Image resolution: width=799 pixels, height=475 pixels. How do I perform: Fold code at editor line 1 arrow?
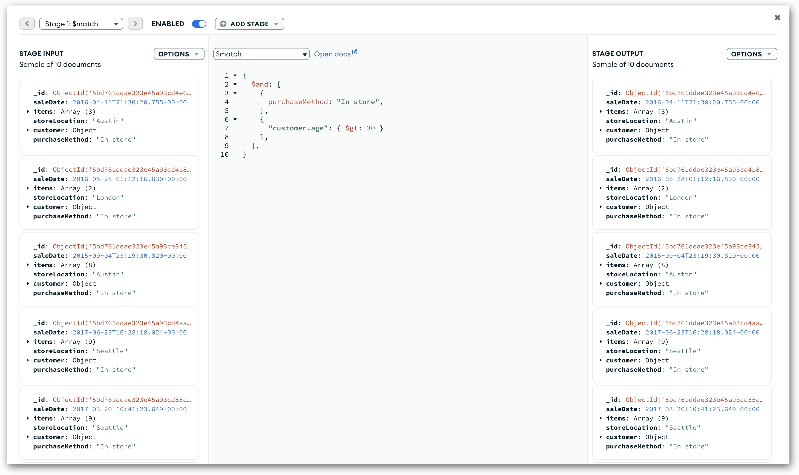pyautogui.click(x=235, y=76)
